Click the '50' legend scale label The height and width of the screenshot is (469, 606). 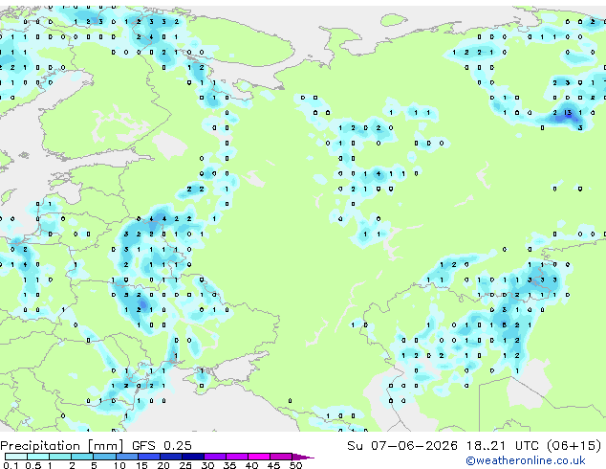pyautogui.click(x=295, y=465)
